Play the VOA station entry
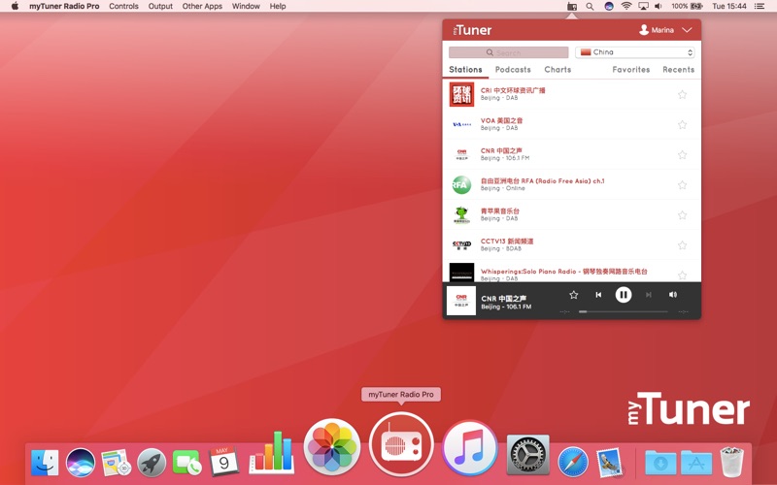 point(571,125)
